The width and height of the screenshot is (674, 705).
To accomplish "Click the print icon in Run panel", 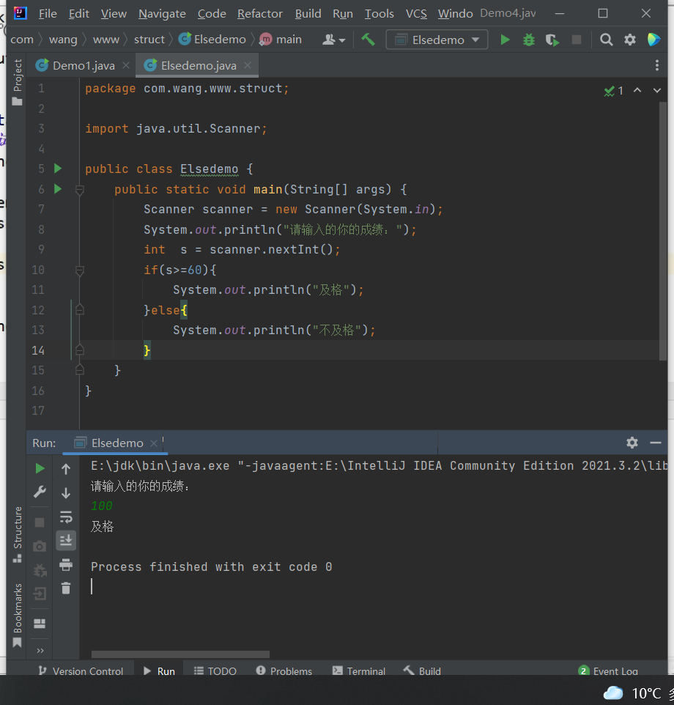I will click(x=66, y=565).
